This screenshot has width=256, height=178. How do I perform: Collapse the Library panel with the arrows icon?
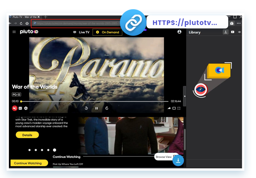pyautogui.click(x=239, y=32)
